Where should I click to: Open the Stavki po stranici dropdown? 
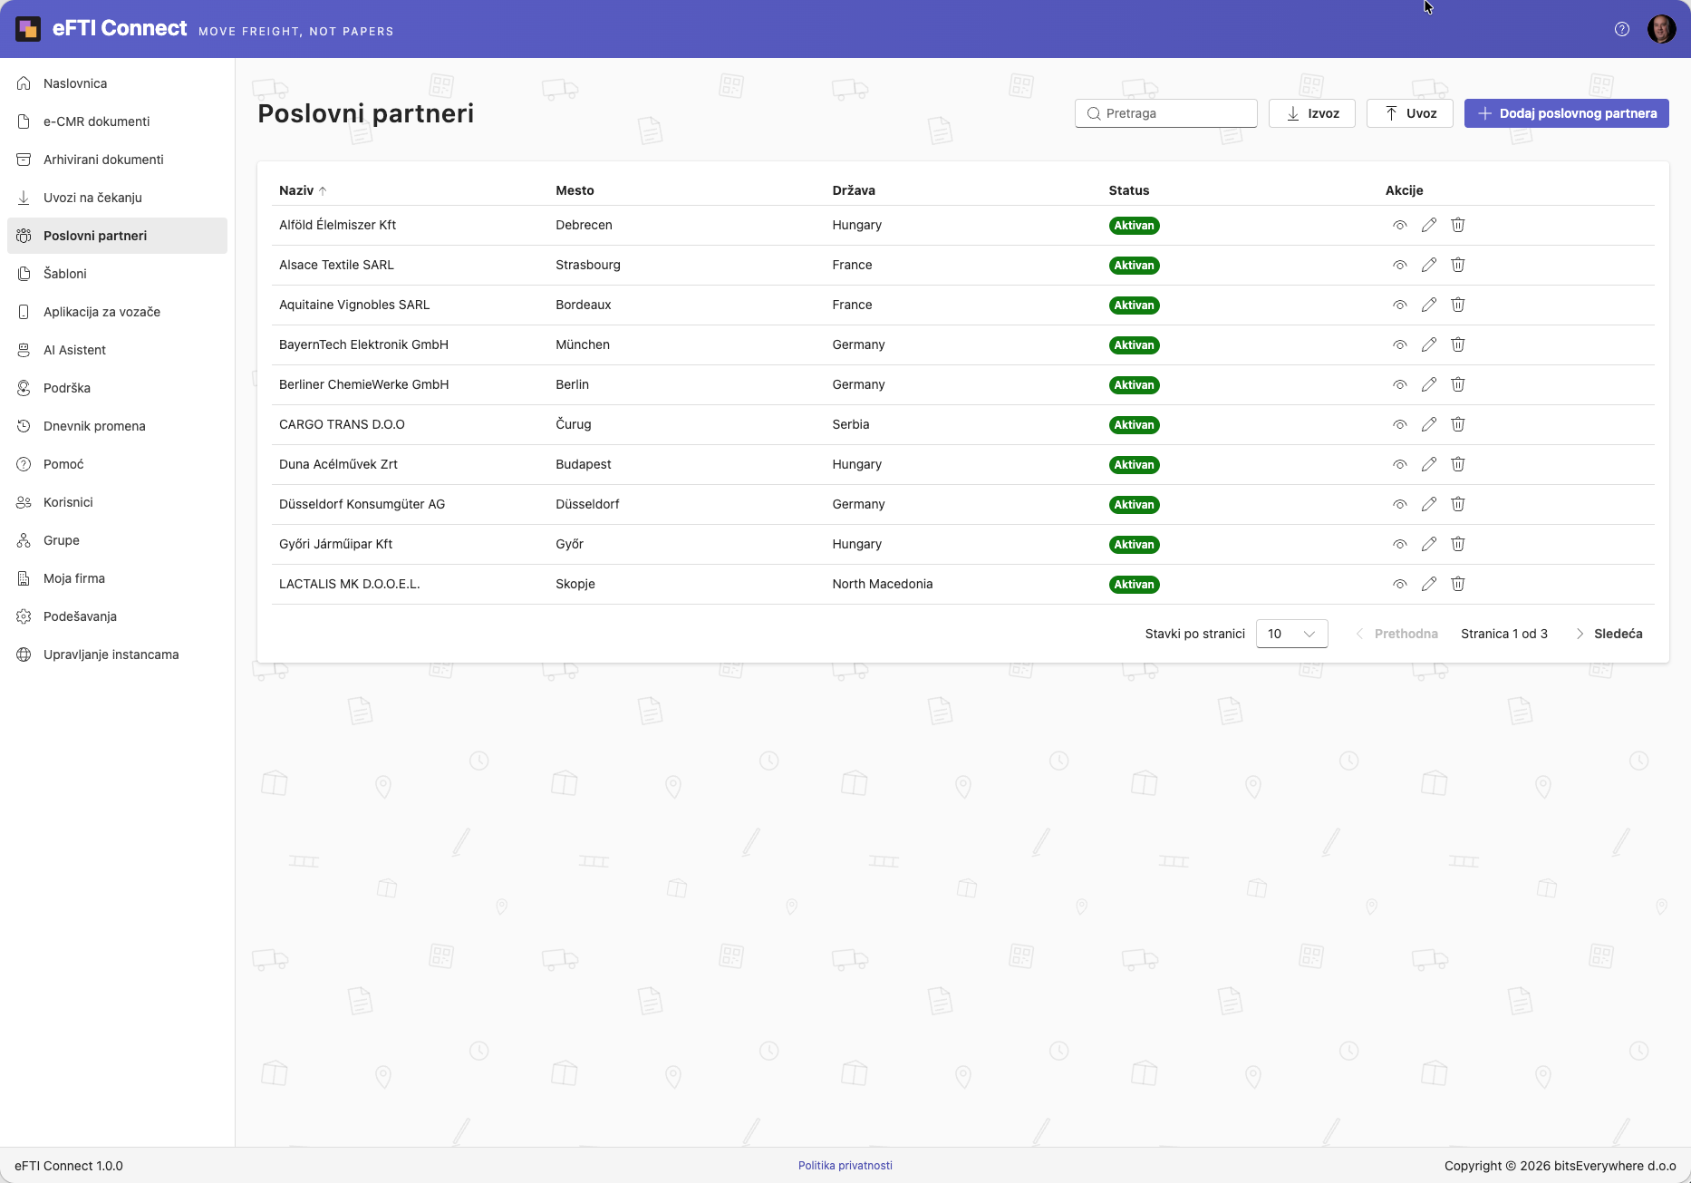pos(1291,634)
